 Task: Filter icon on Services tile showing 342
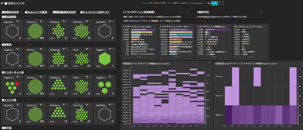pos(41,77)
